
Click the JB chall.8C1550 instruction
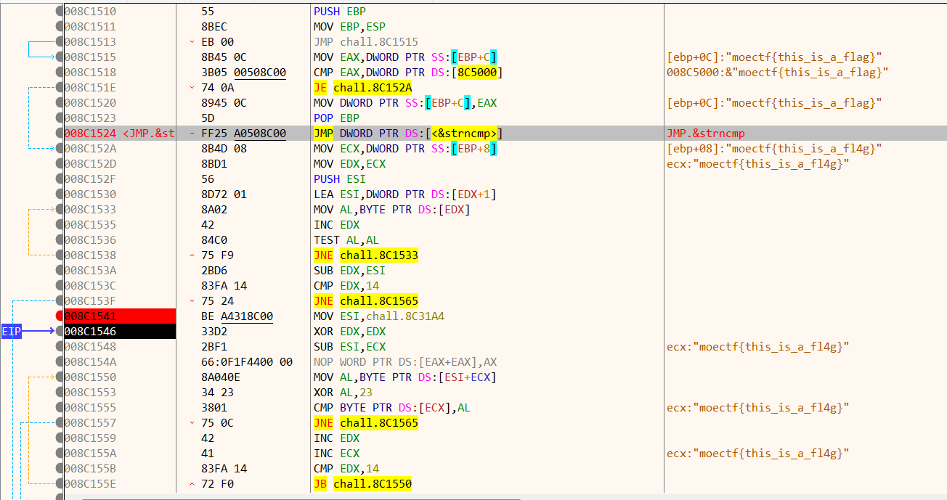coord(362,484)
